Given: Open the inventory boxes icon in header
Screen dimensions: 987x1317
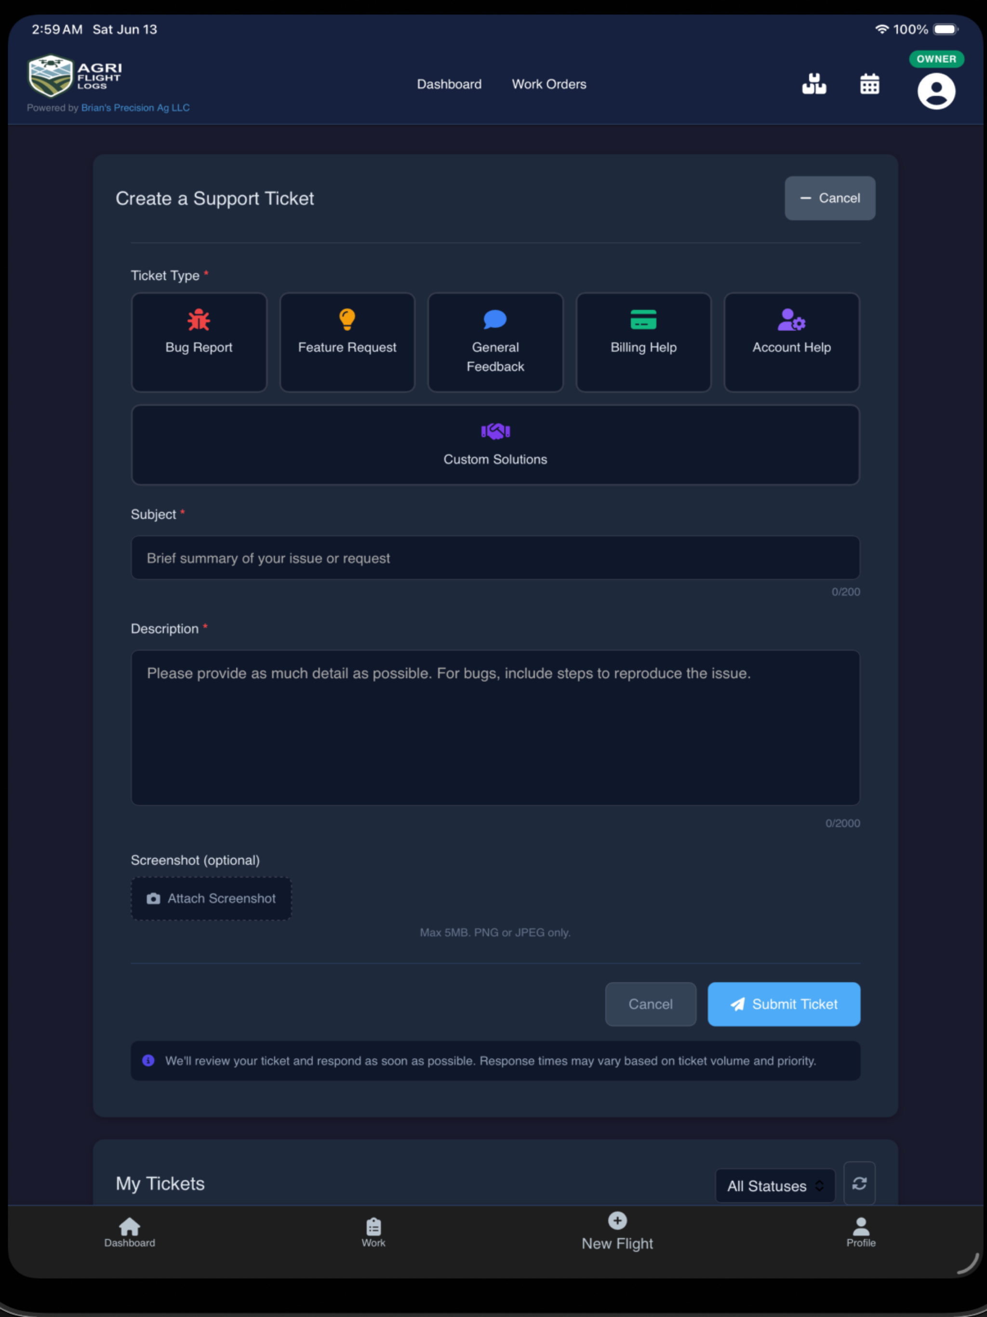Looking at the screenshot, I should (814, 84).
